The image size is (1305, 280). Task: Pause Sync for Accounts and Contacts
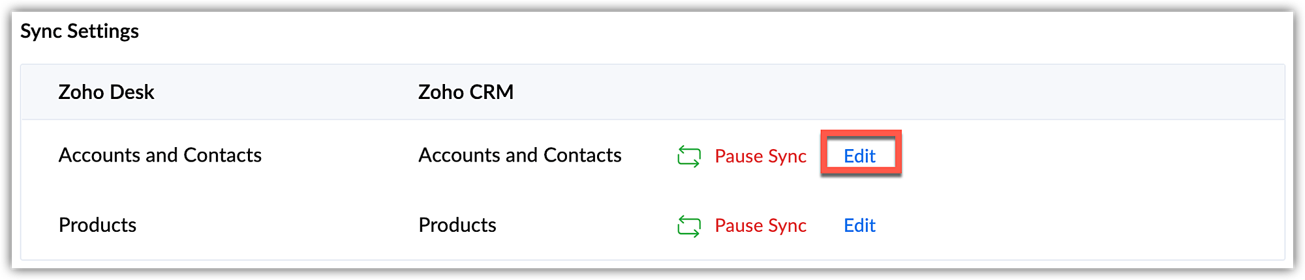[760, 156]
